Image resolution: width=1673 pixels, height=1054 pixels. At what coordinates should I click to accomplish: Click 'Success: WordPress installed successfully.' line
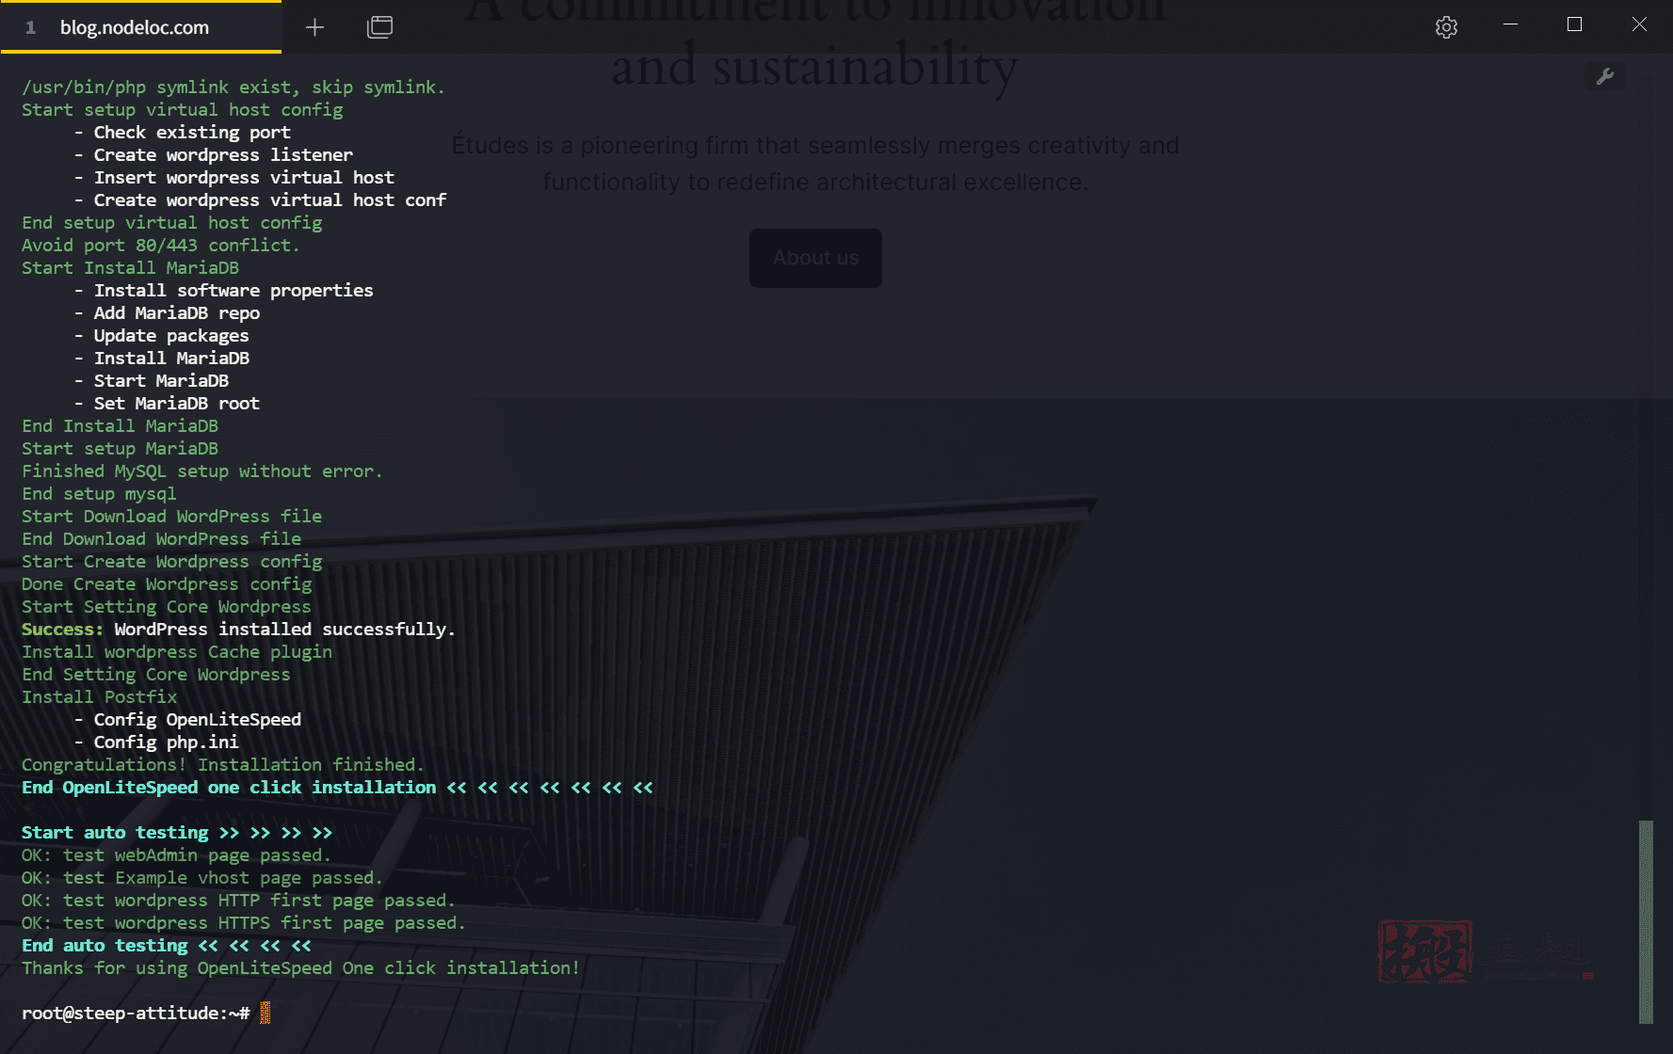pyautogui.click(x=238, y=629)
